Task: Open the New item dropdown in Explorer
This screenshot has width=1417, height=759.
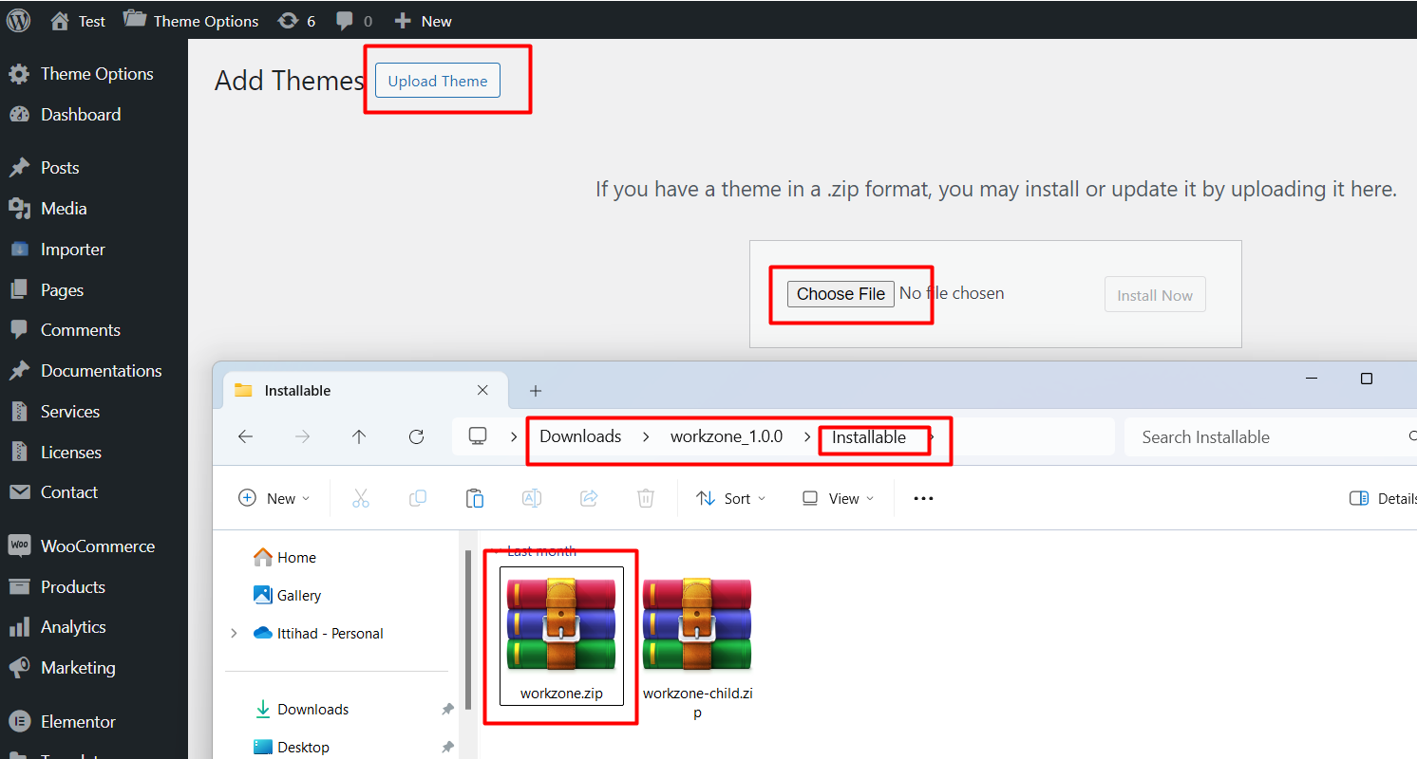Action: pos(274,498)
